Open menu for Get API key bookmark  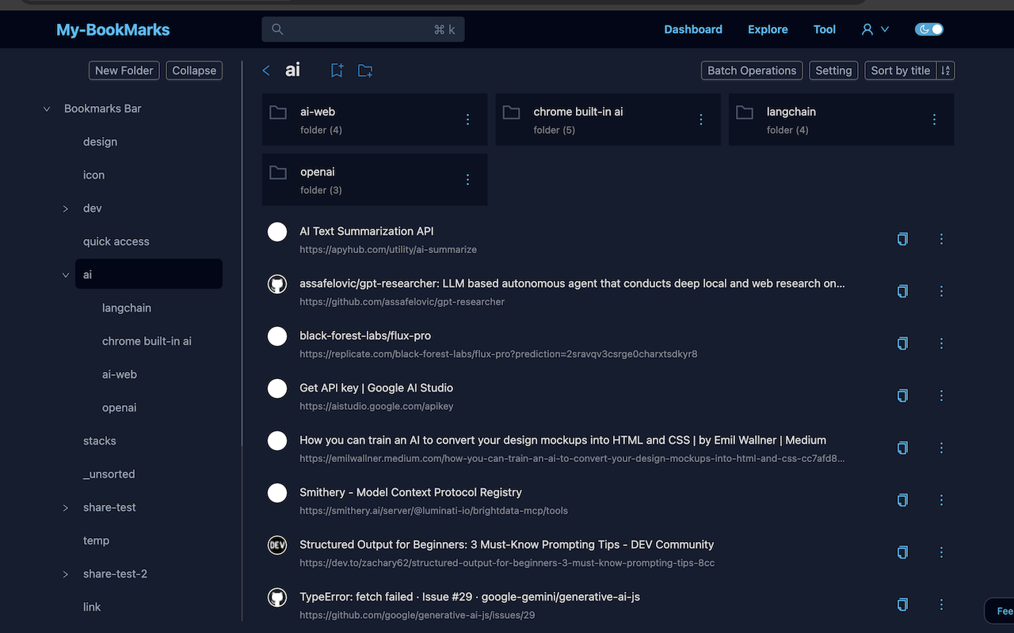click(941, 396)
